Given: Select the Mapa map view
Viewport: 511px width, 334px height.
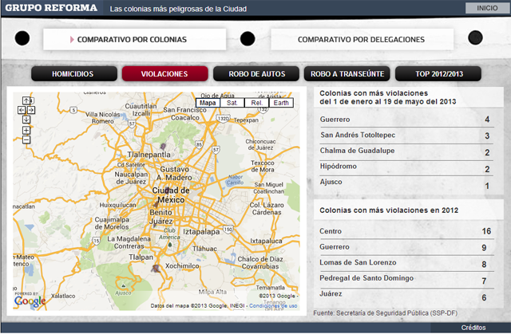Looking at the screenshot, I should [x=208, y=102].
